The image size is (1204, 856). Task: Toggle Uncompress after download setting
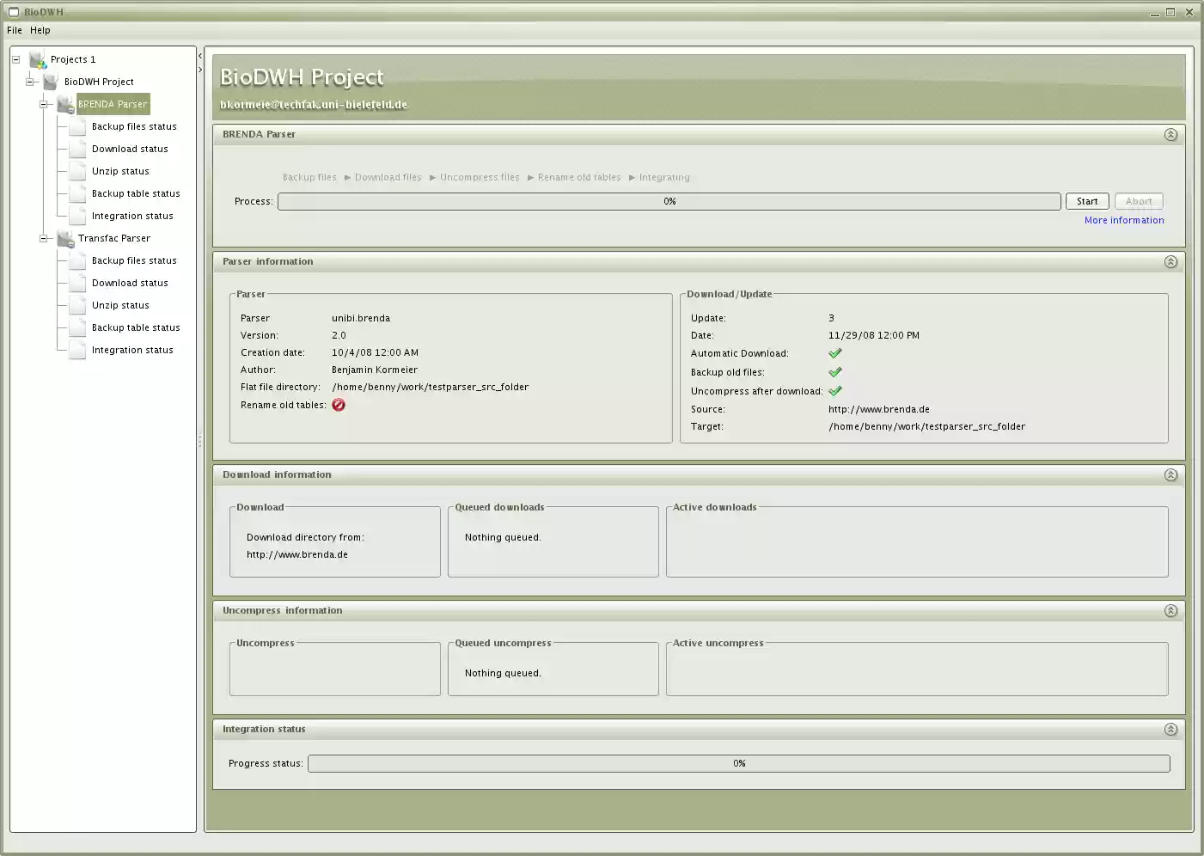pyautogui.click(x=834, y=390)
